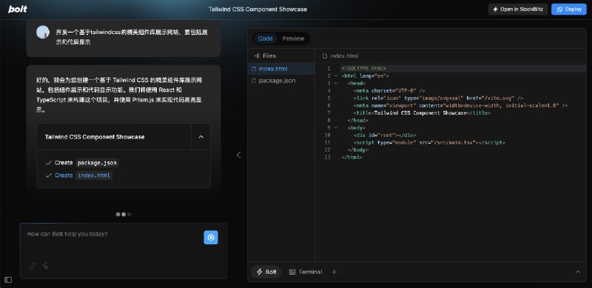Viewport: 592px width, 288px height.
Task: Click the sparkle enhance prompt icon
Action: tap(46, 266)
